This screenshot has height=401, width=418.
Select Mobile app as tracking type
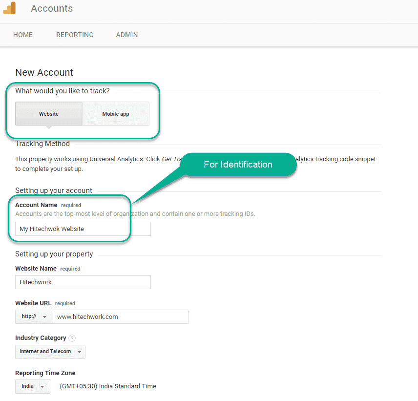coord(116,114)
